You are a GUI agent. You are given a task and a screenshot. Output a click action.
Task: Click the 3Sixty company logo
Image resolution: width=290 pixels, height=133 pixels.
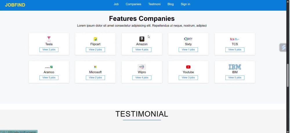click(x=188, y=39)
